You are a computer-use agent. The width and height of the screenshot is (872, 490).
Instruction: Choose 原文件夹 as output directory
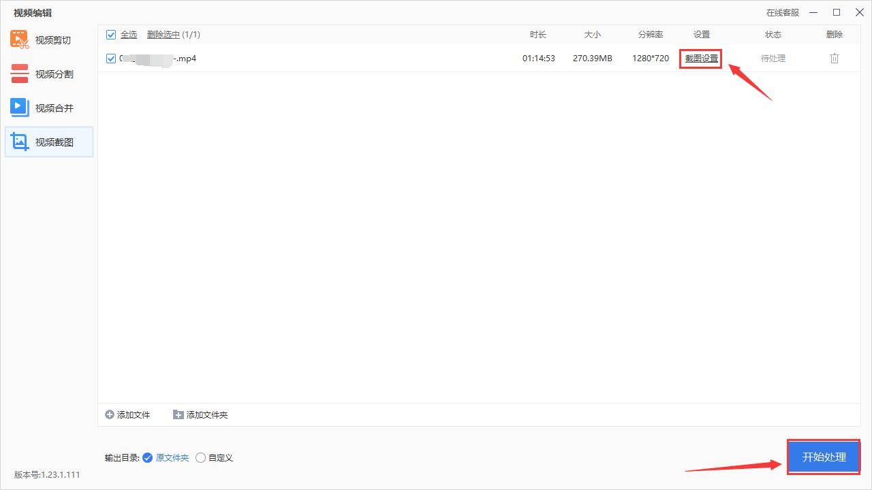166,458
